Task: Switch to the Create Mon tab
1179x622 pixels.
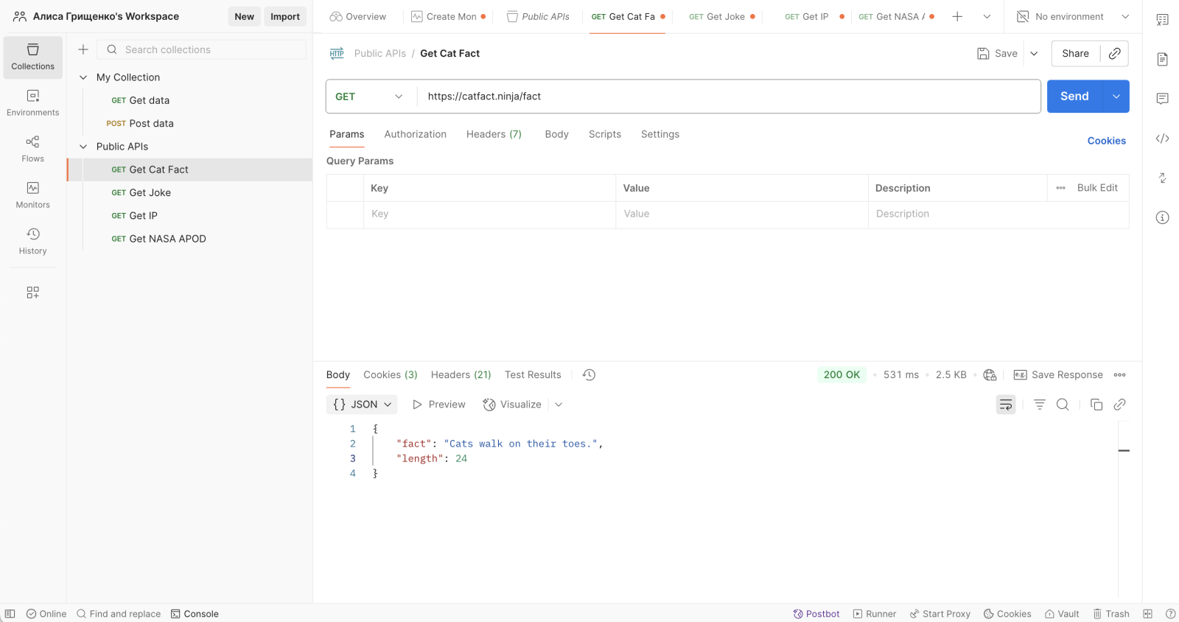Action: point(449,16)
